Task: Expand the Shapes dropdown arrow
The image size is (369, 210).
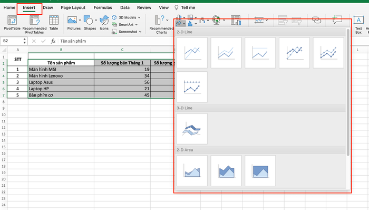Action: tap(96, 20)
